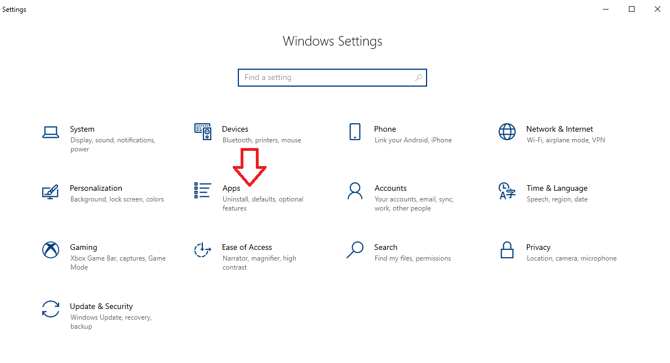Screen dimensions: 670x363
Task: Open Update & Security label
Action: tap(101, 307)
